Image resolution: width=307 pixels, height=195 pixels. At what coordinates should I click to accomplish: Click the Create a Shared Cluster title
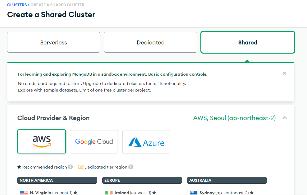click(x=51, y=15)
